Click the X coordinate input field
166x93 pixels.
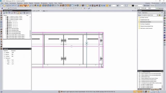point(139,8)
